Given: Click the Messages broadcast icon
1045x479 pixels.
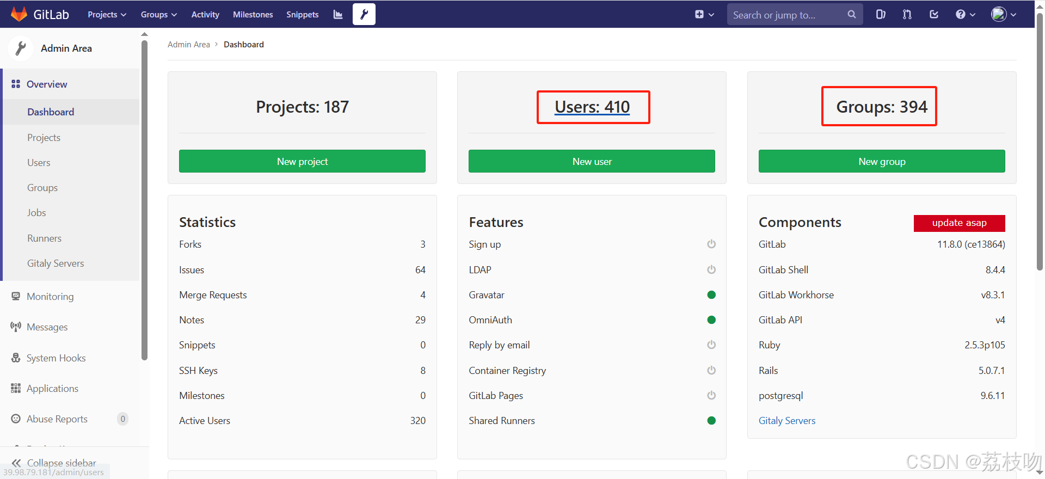Looking at the screenshot, I should click(x=16, y=327).
